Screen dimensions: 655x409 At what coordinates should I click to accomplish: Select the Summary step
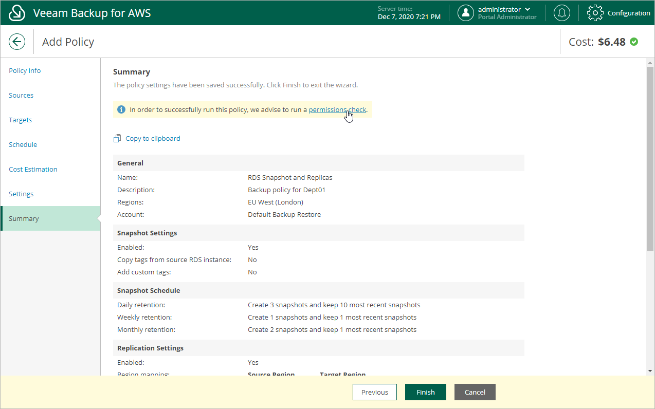pyautogui.click(x=50, y=218)
